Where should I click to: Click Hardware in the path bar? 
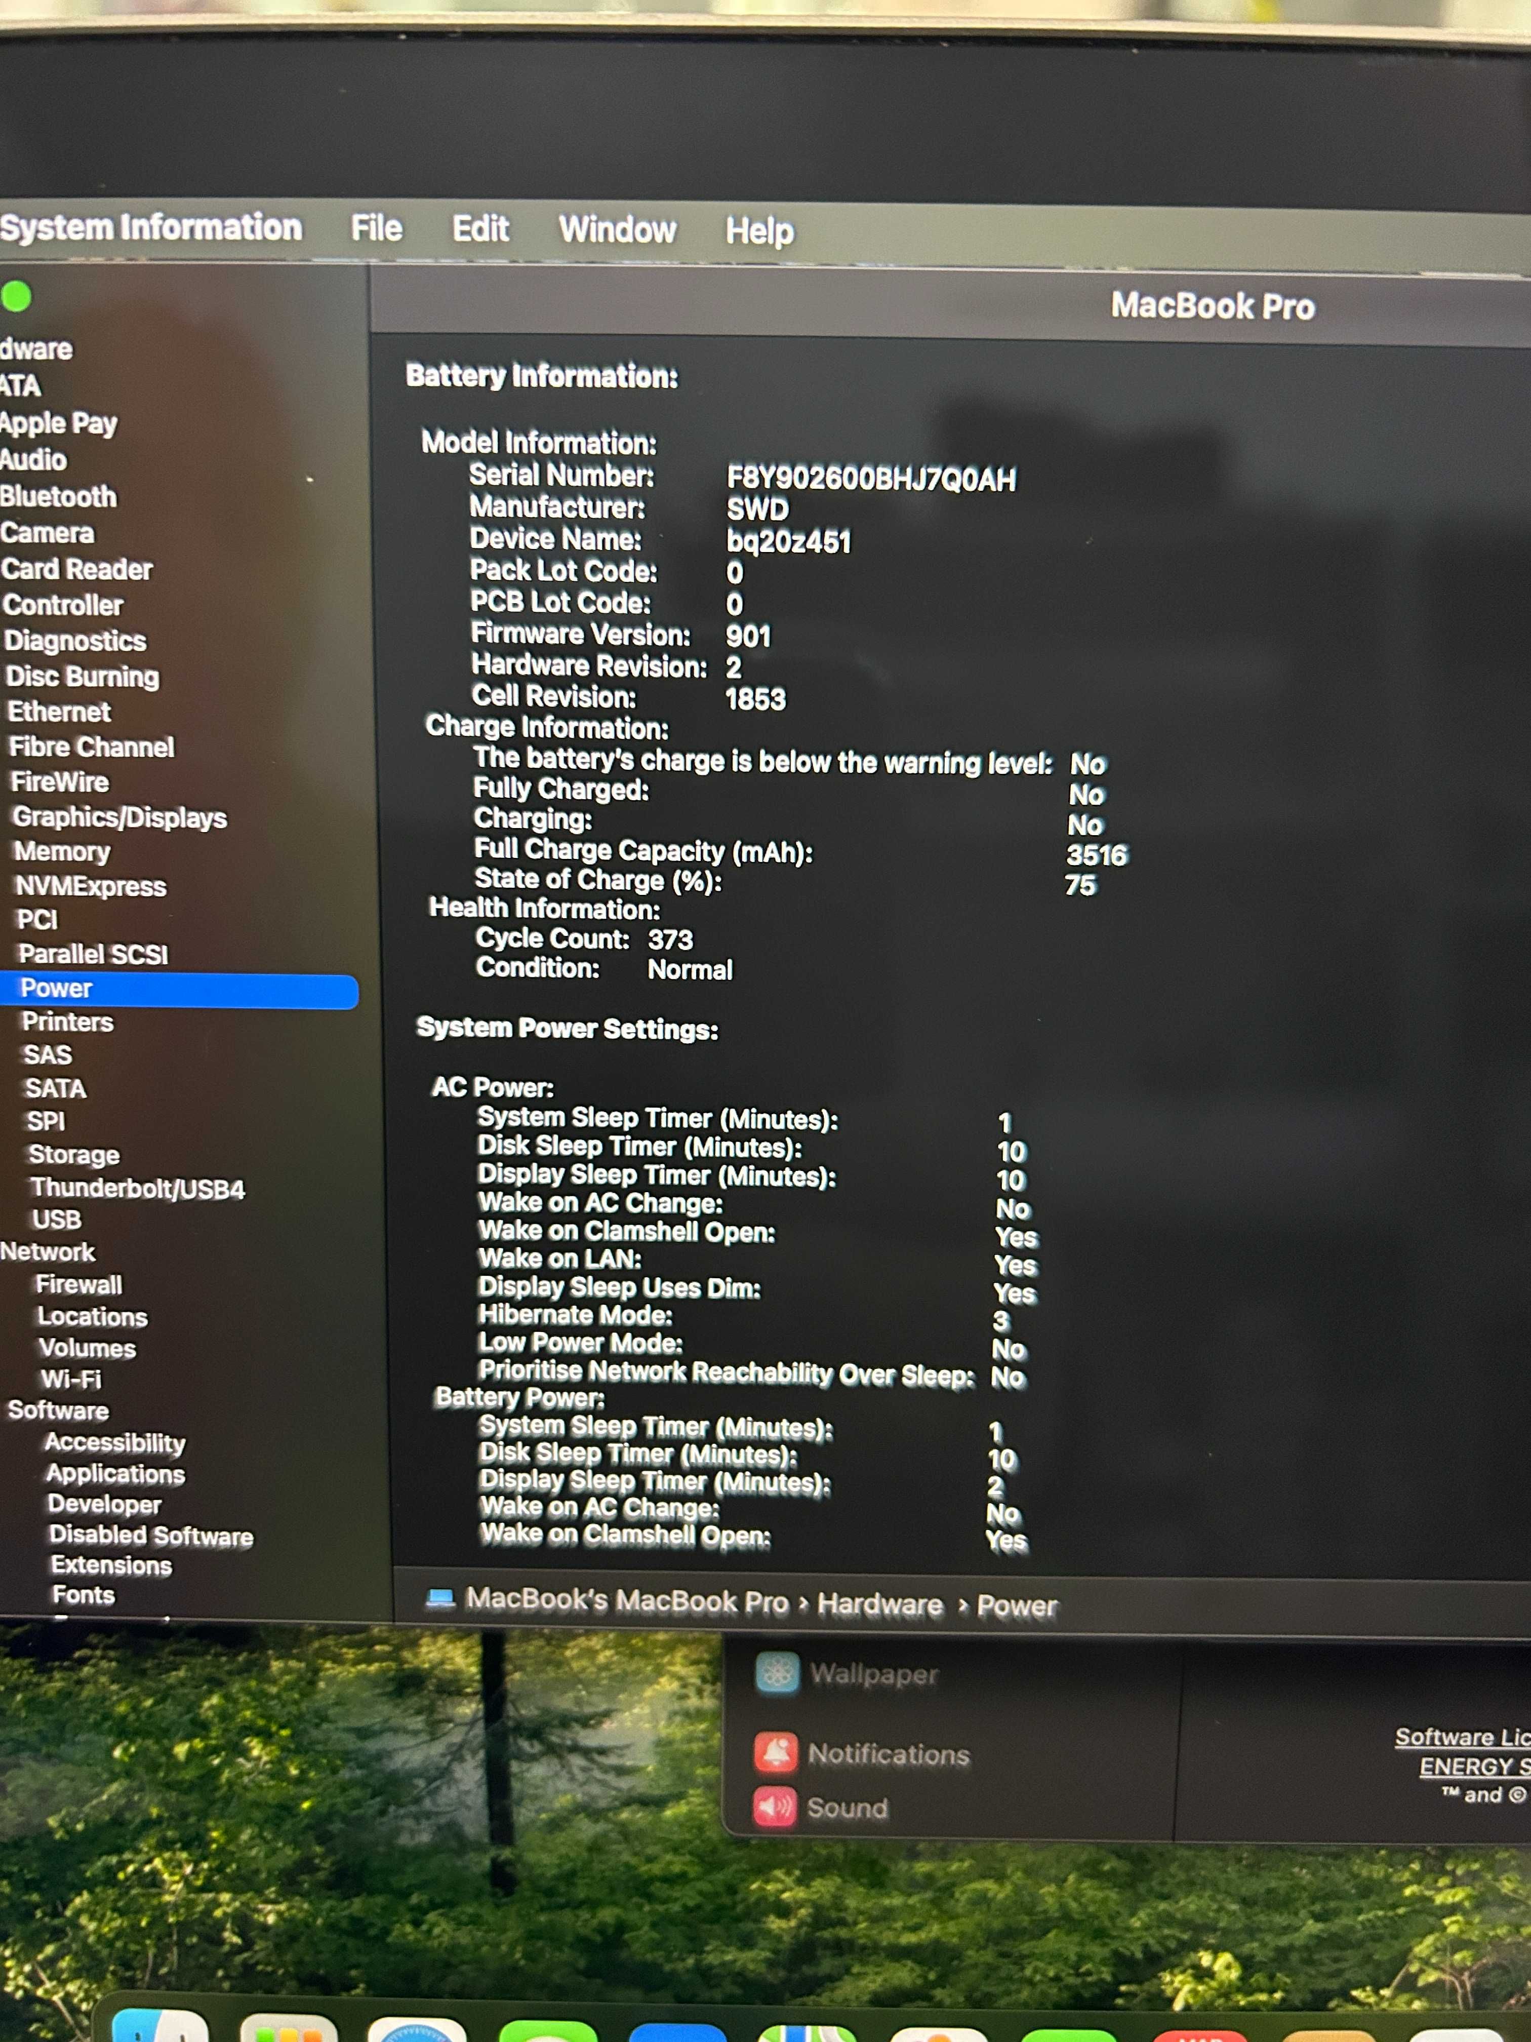[x=880, y=1604]
